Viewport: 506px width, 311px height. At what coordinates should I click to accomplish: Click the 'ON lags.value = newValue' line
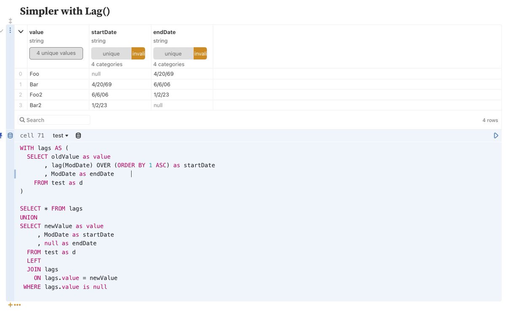pyautogui.click(x=75, y=278)
